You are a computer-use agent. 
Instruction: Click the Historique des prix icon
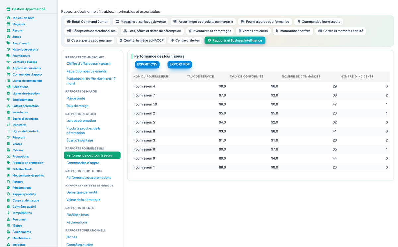click(x=8, y=49)
